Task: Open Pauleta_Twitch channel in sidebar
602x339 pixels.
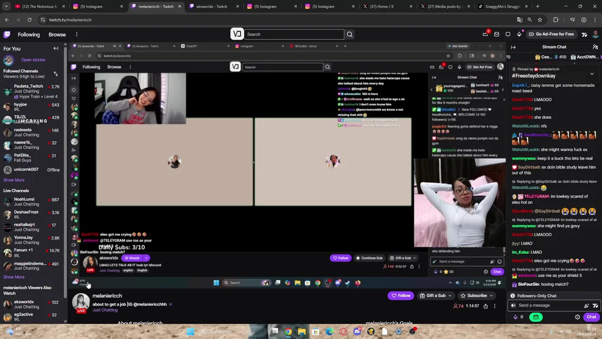Action: tap(32, 91)
